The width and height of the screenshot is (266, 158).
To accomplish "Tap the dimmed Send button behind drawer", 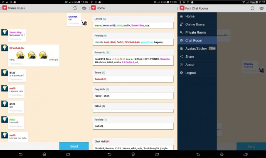I will pos(251,146).
